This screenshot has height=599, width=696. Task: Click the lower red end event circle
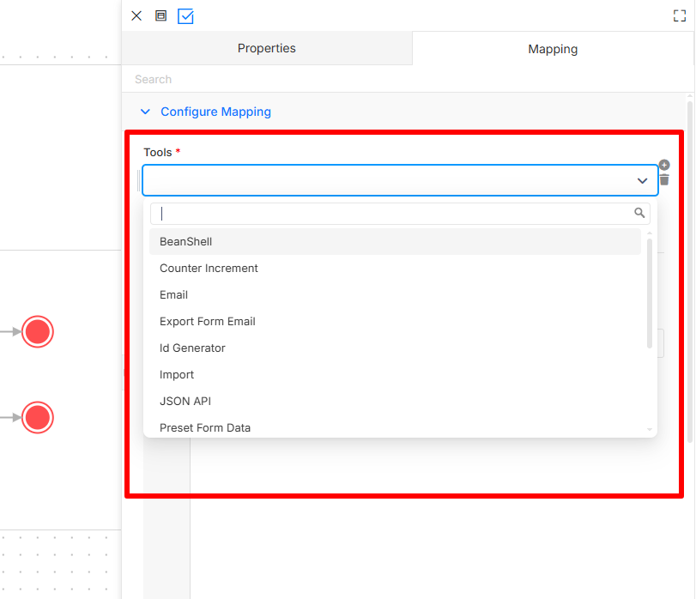[x=38, y=418]
